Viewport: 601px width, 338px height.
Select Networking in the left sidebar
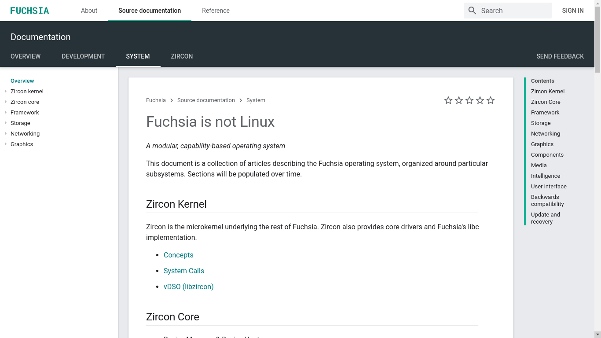pos(25,134)
